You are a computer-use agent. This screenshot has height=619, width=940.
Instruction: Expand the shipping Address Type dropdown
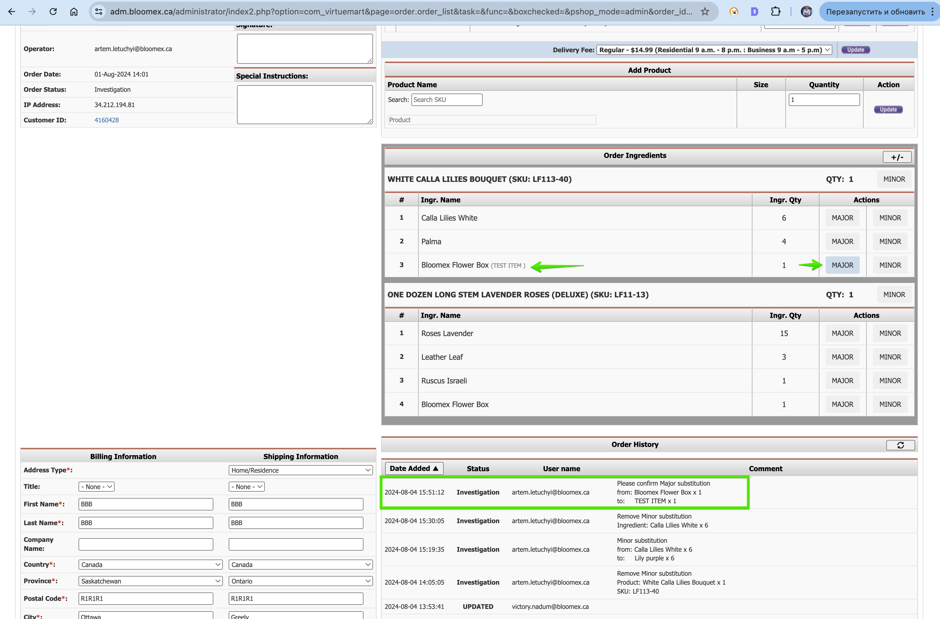click(301, 470)
